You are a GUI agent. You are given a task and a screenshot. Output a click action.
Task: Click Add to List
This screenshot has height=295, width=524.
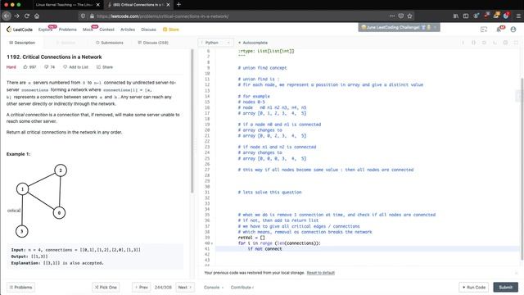[75, 67]
